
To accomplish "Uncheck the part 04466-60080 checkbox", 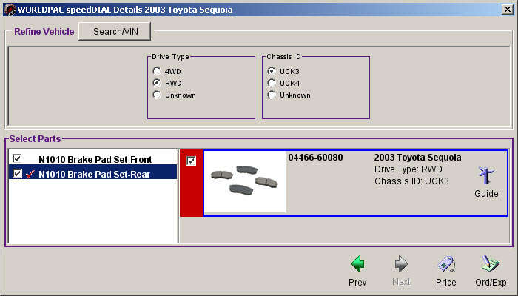I will click(x=192, y=161).
